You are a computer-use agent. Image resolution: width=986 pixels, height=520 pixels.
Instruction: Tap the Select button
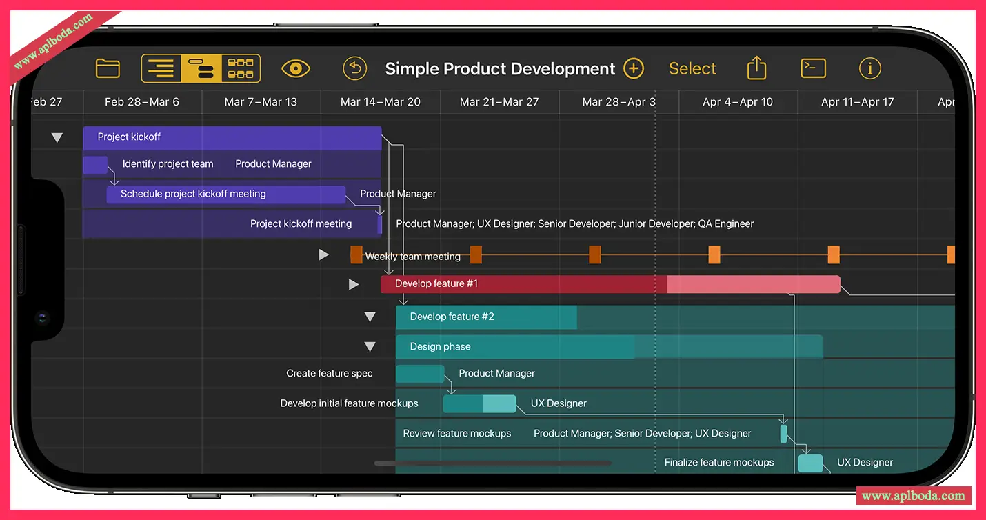pyautogui.click(x=692, y=68)
